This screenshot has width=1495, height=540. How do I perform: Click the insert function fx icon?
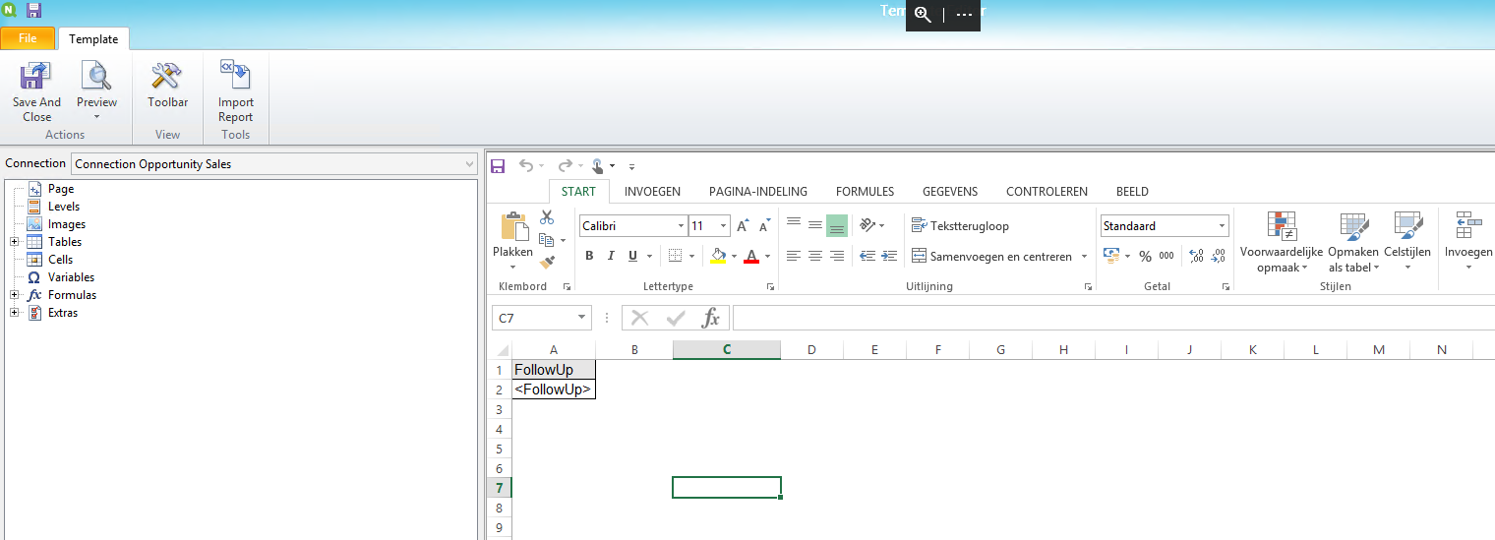tap(710, 318)
